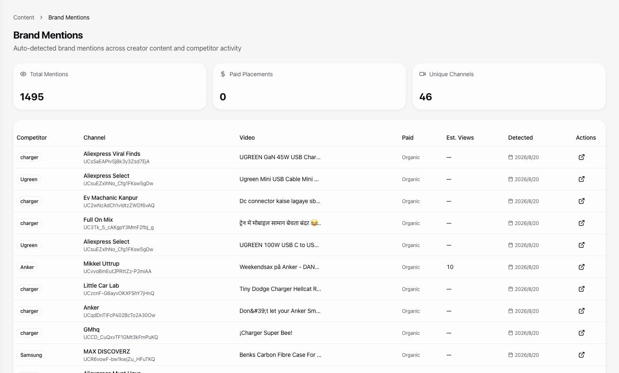This screenshot has height=373, width=619.
Task: Click the Organic label in MAX DISCOVERZ row
Action: (411, 355)
